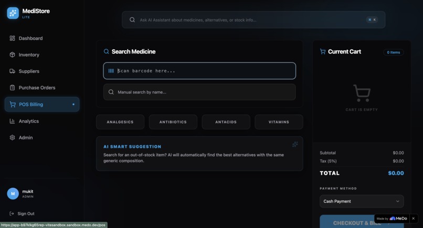Sign Out of the account
The height and width of the screenshot is (228, 423).
point(22,213)
